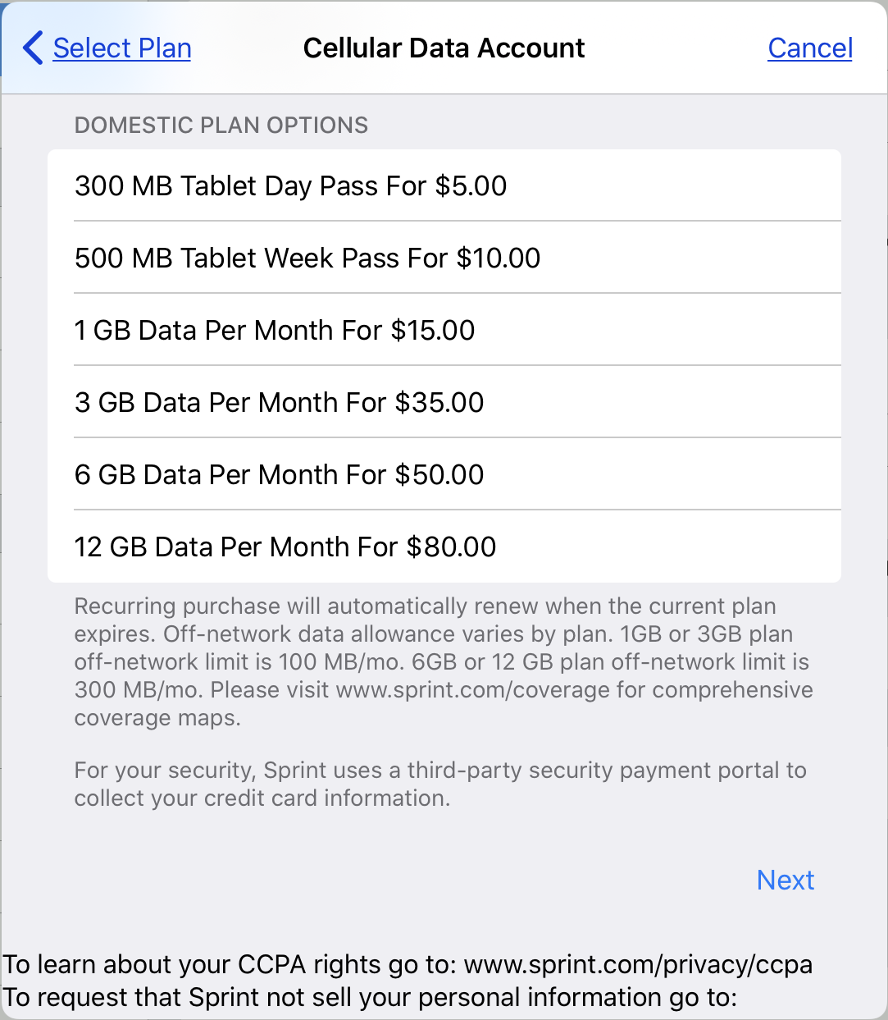Choose the 500 MB Tablet Week Pass
The height and width of the screenshot is (1020, 888).
(x=307, y=258)
